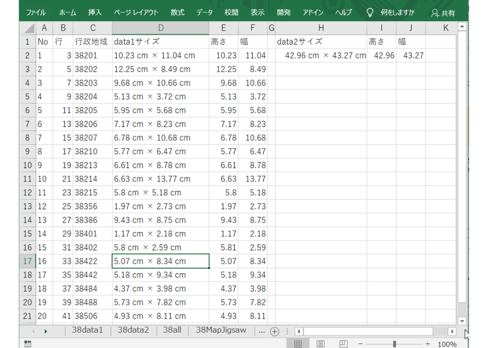Select column A header
488x348 pixels.
coord(44,28)
